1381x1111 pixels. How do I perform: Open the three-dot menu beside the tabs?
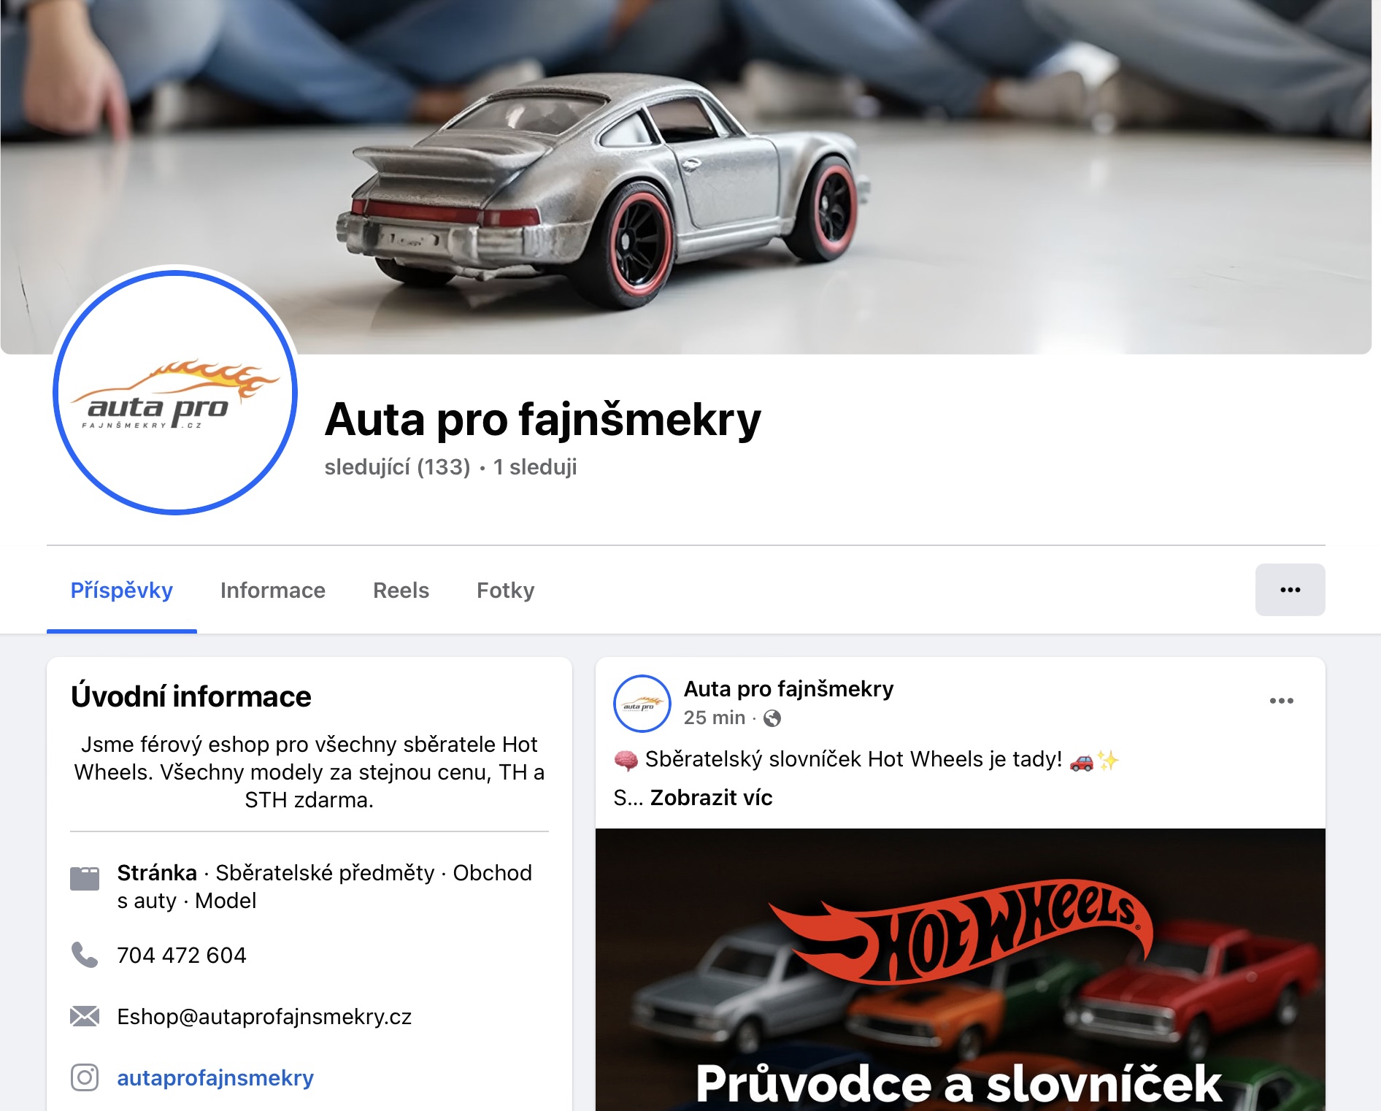(x=1290, y=590)
